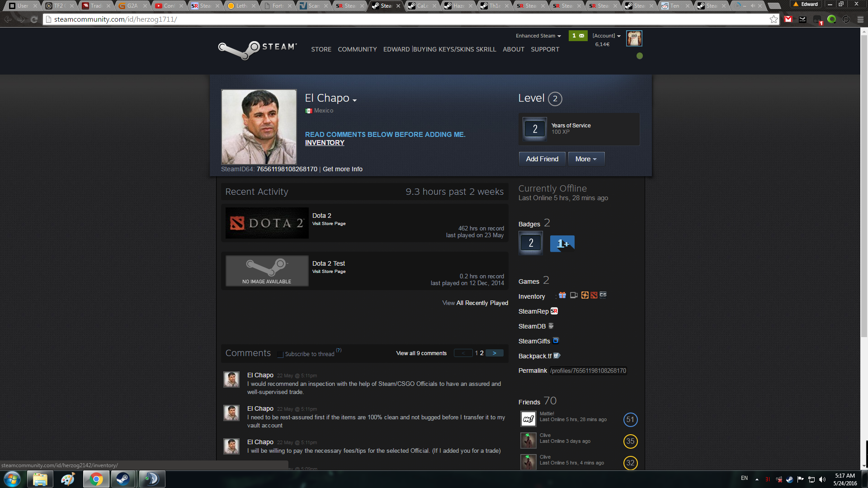Click the Add Friend button

tap(542, 159)
